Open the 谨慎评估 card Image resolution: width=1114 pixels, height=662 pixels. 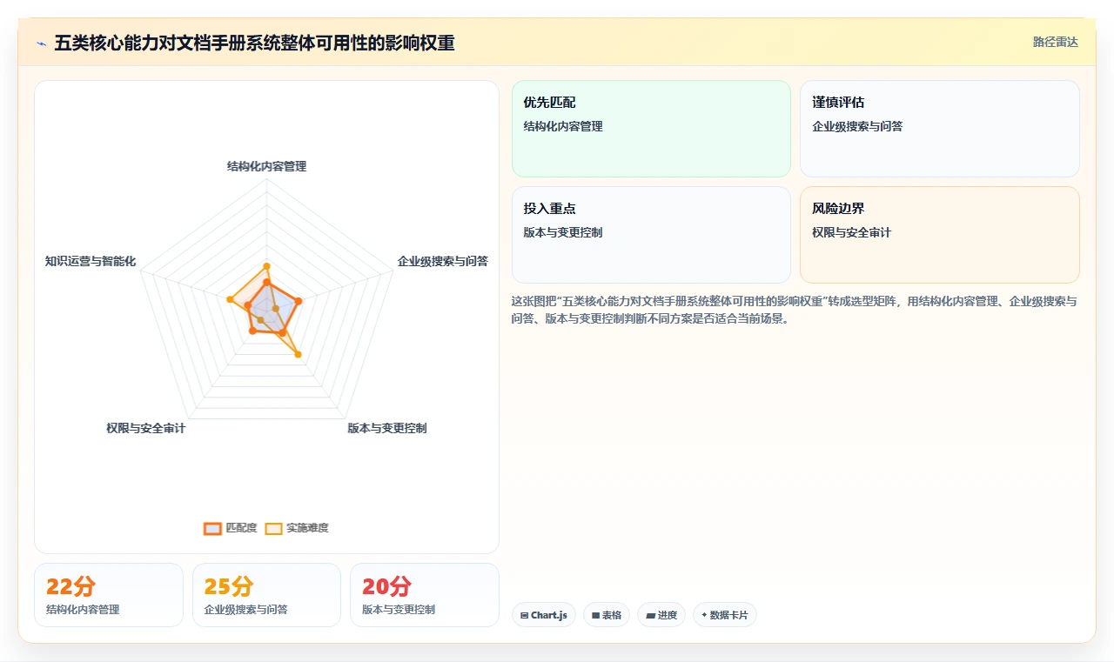(x=940, y=129)
